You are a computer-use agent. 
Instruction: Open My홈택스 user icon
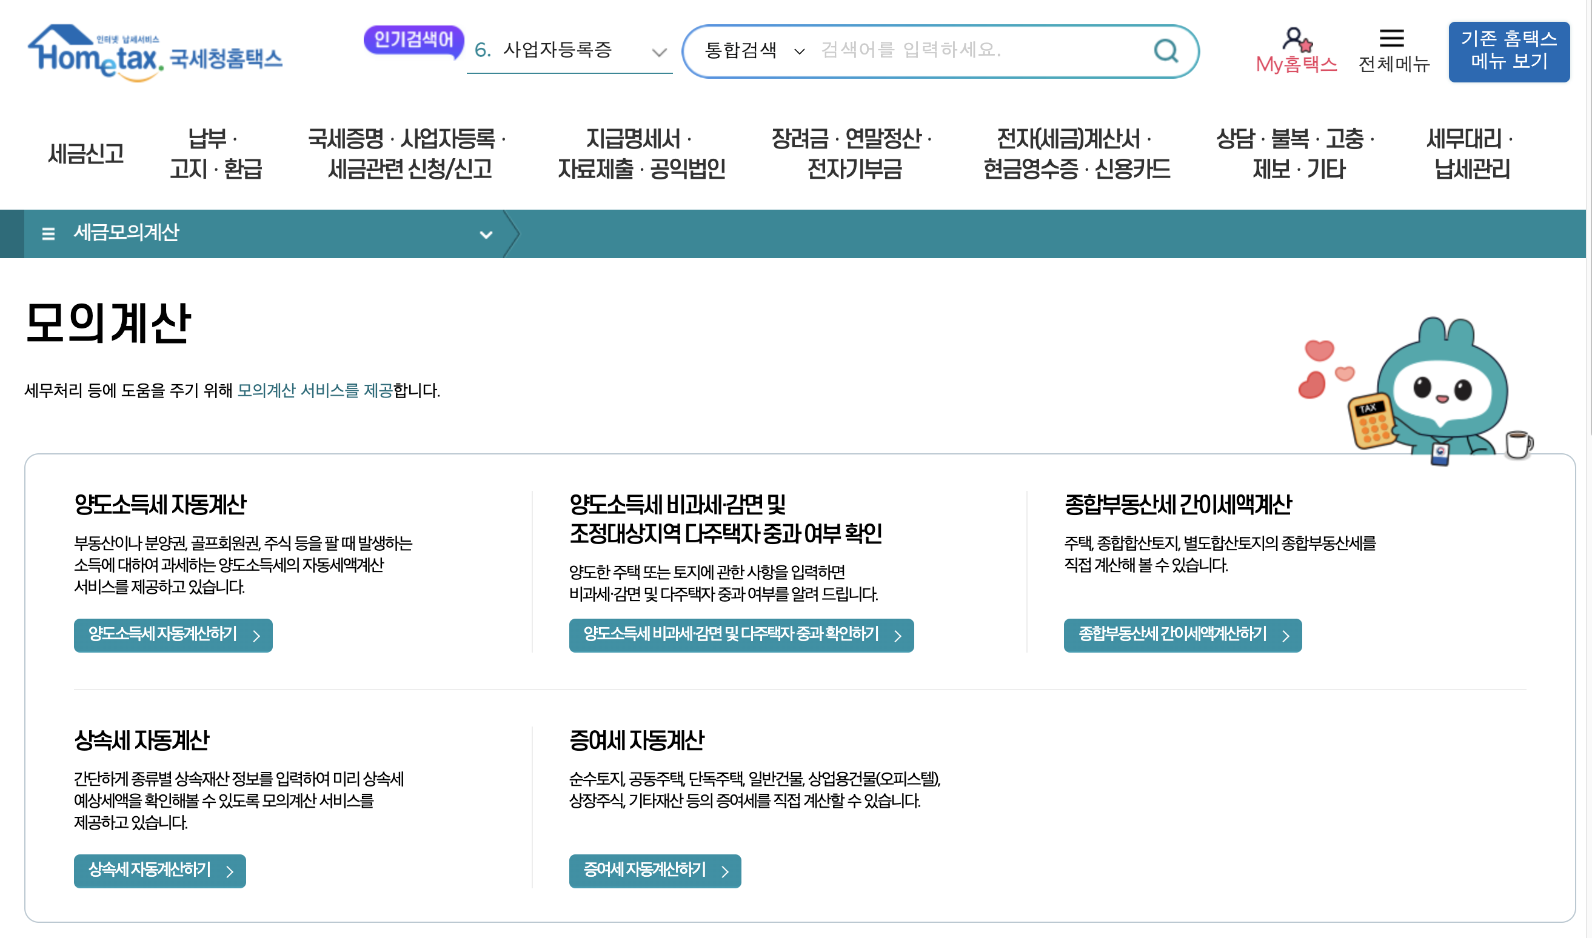point(1296,39)
